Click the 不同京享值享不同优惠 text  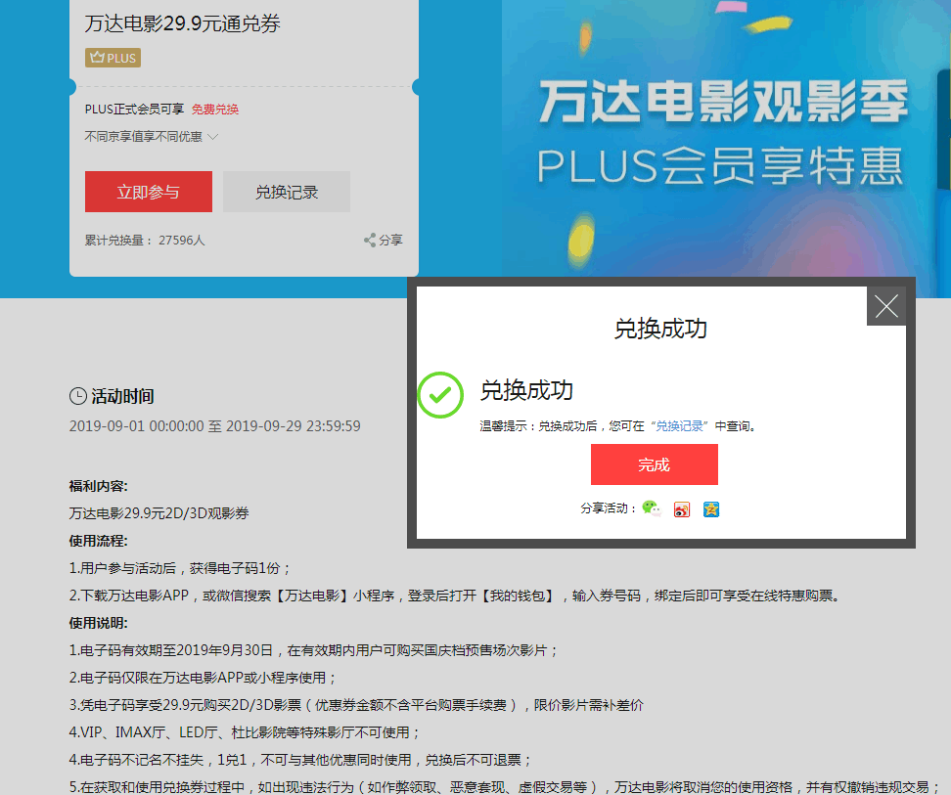click(143, 137)
